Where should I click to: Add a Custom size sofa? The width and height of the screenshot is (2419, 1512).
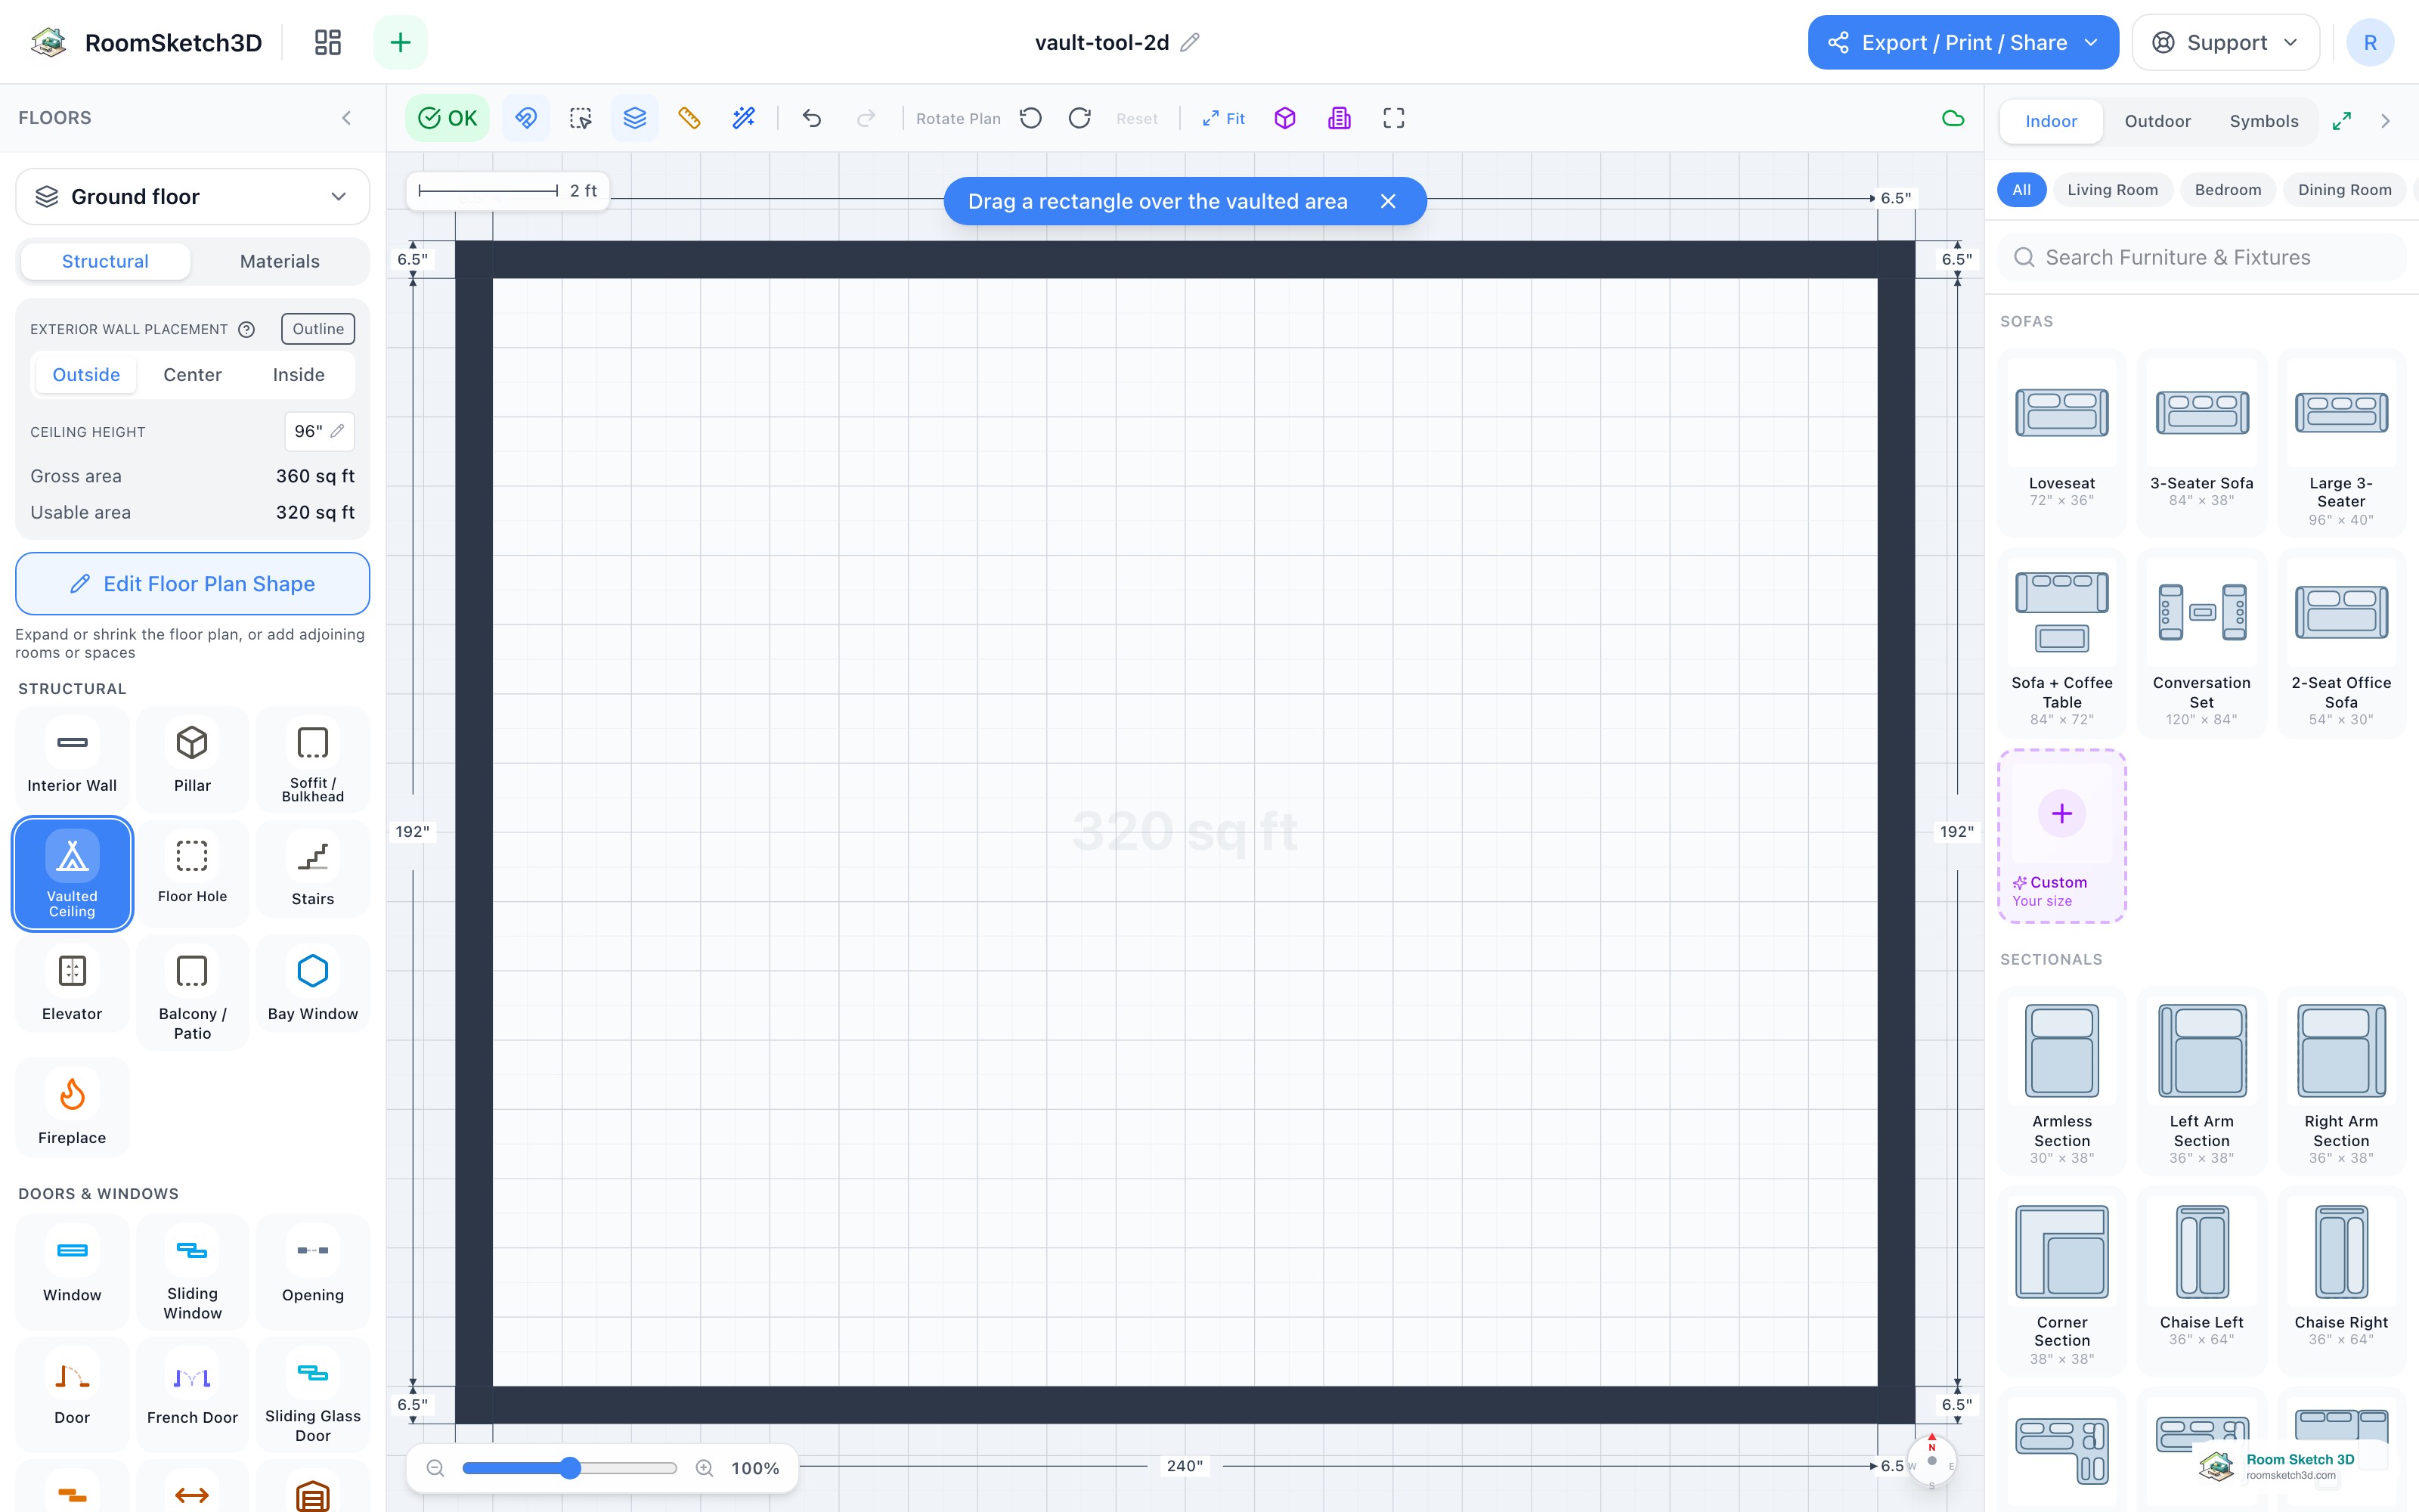coord(2061,836)
